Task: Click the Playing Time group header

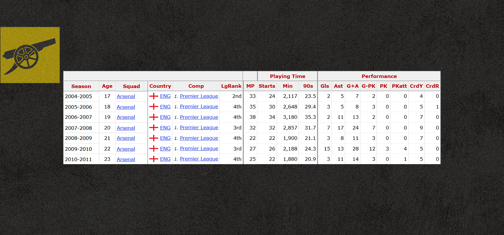Action: [288, 76]
